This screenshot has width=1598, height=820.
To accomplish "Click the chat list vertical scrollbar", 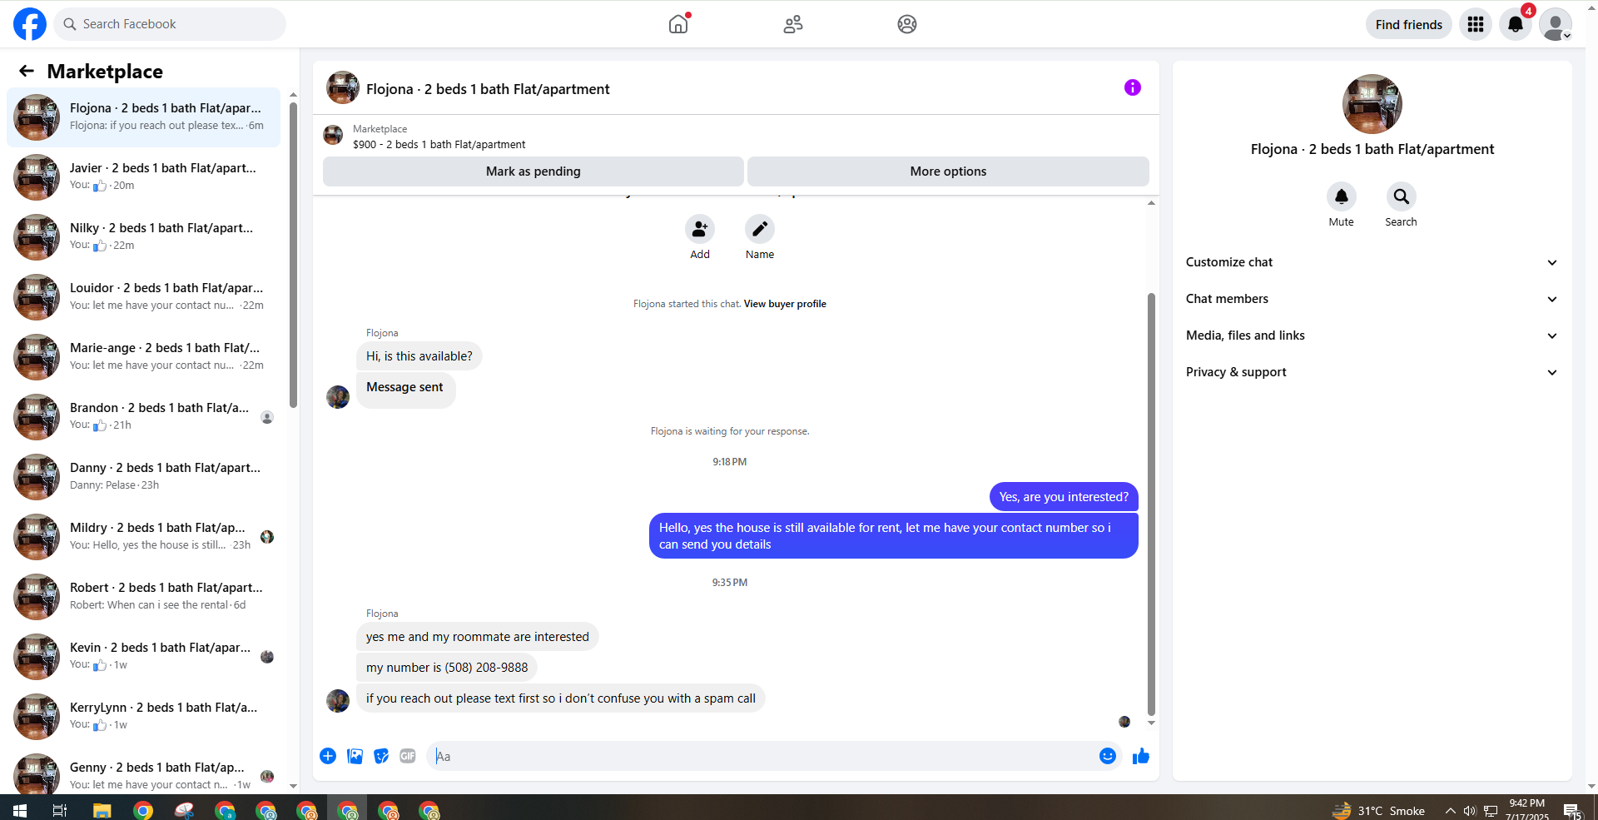I will [293, 254].
